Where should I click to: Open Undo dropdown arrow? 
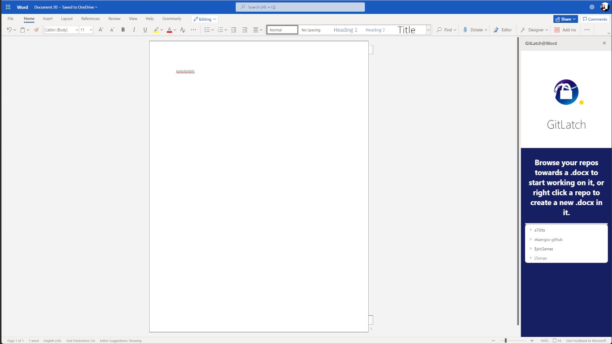15,30
